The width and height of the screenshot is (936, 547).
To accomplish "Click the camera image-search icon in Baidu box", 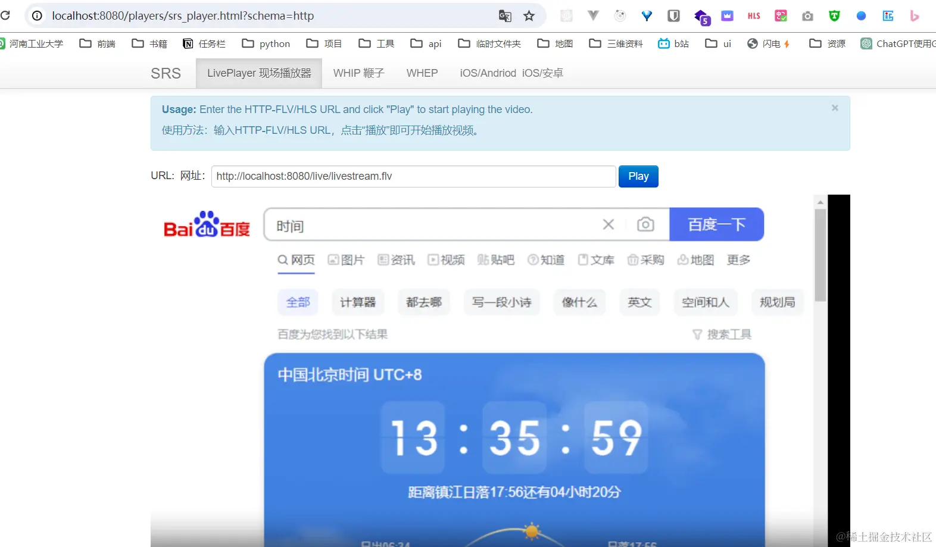I will [645, 224].
